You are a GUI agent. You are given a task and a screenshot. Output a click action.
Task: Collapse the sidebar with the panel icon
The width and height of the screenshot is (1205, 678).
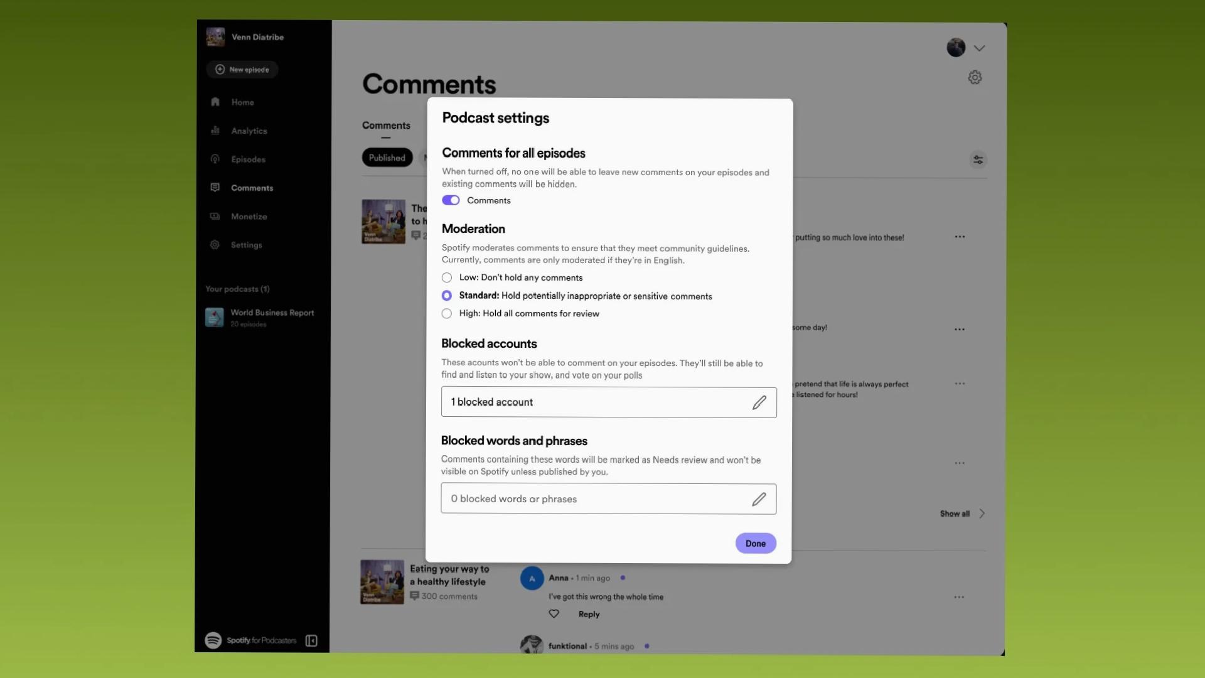point(311,640)
